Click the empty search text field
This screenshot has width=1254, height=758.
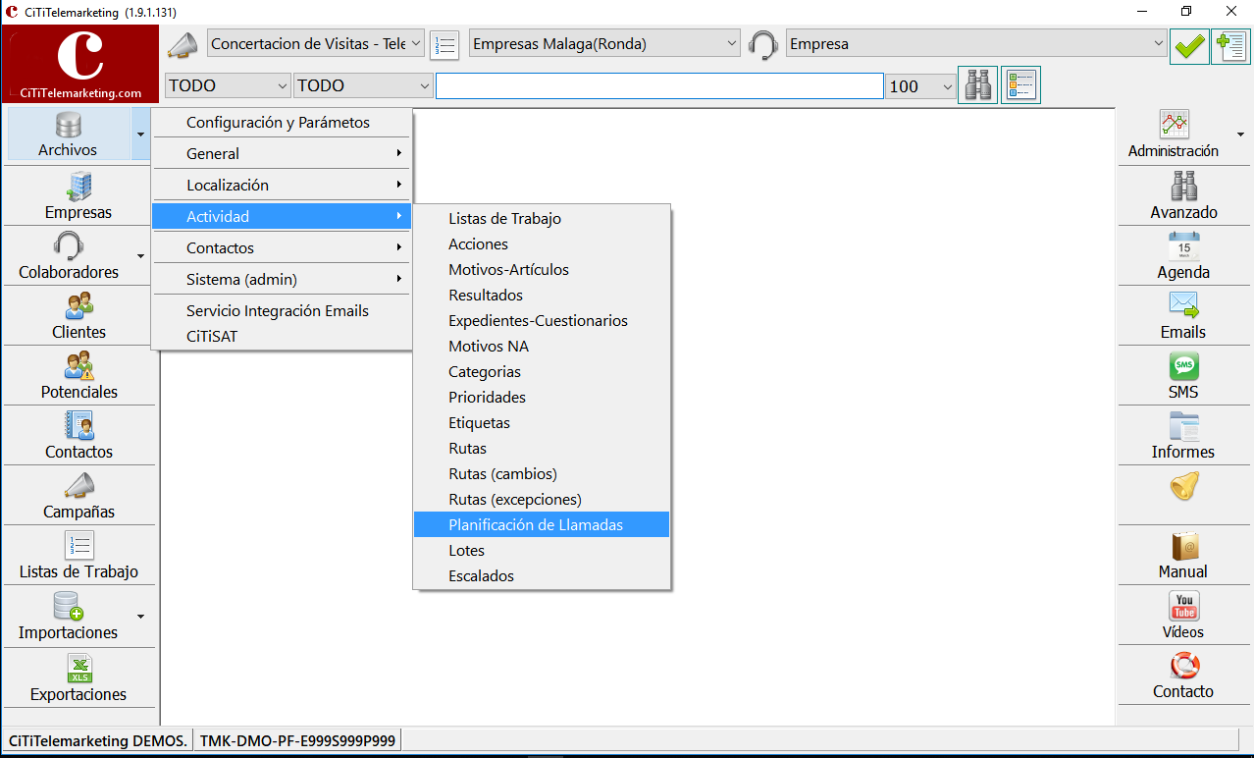[659, 85]
